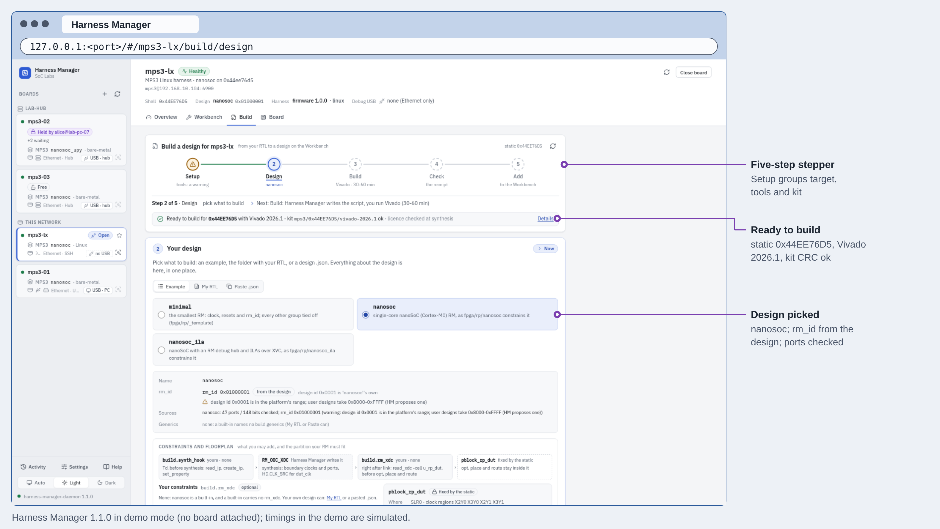This screenshot has width=940, height=529.
Task: Refresh the build panel next to static 0x44EE76D5
Action: tap(553, 146)
